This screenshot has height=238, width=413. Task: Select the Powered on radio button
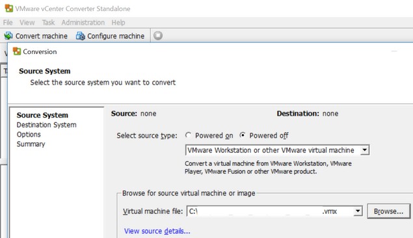188,135
